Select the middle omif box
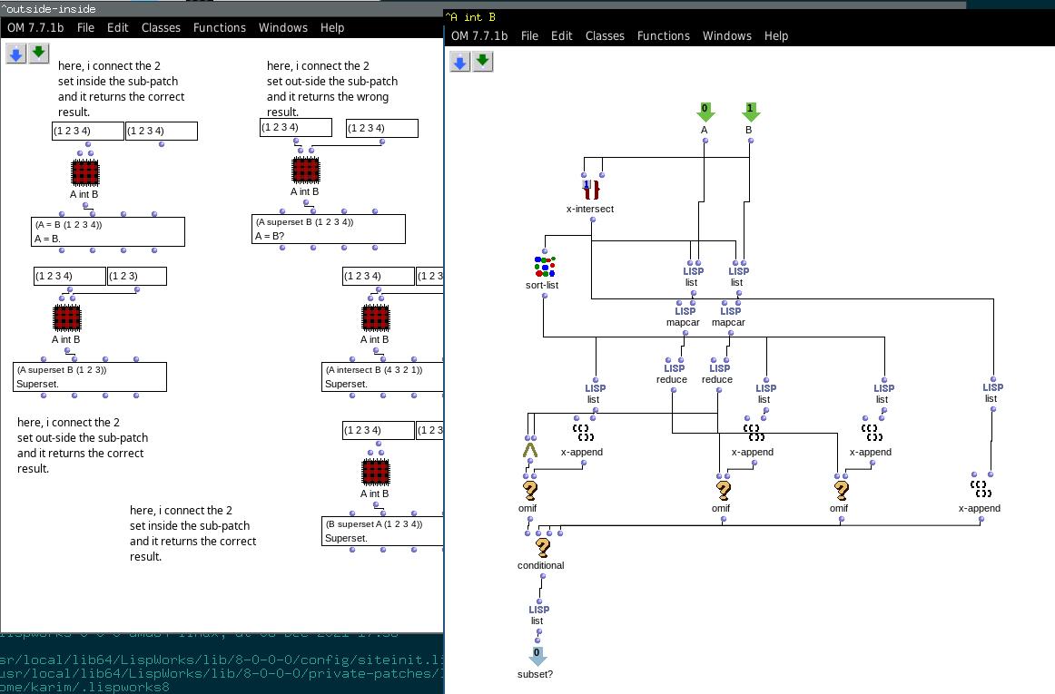 (723, 490)
